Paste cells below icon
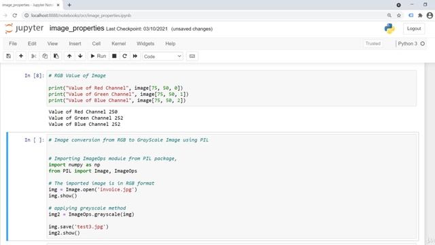Image resolution: width=435 pixels, height=245 pixels. coord(56,56)
